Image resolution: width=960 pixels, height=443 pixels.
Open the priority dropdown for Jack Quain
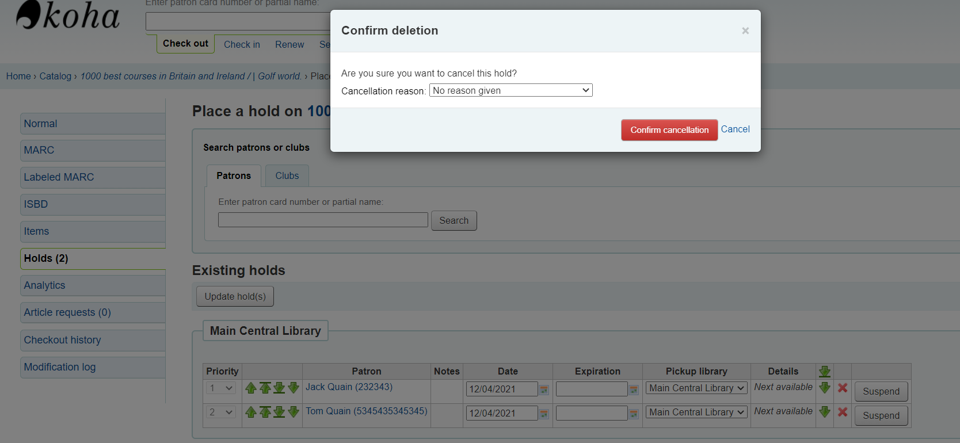pos(221,388)
